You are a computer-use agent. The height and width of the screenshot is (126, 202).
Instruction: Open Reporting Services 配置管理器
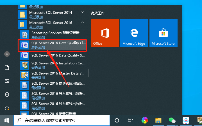[x=53, y=35]
